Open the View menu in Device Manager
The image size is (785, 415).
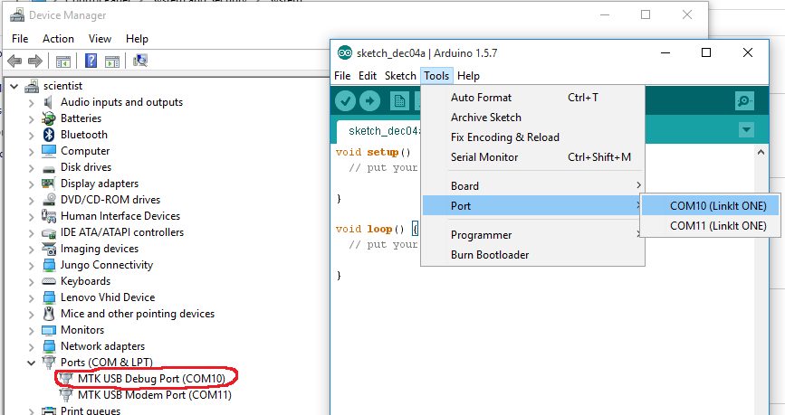pyautogui.click(x=100, y=39)
